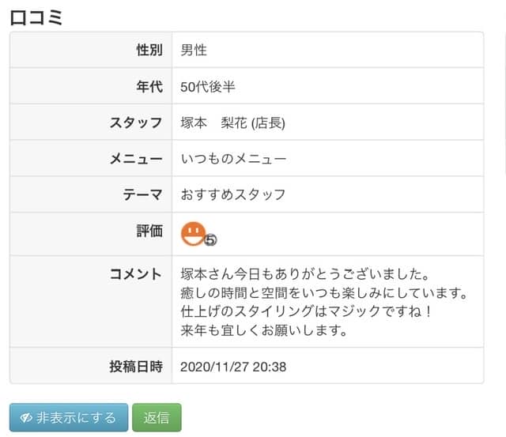Click the 非表示にする button
Image resolution: width=506 pixels, height=437 pixels.
[x=69, y=417]
